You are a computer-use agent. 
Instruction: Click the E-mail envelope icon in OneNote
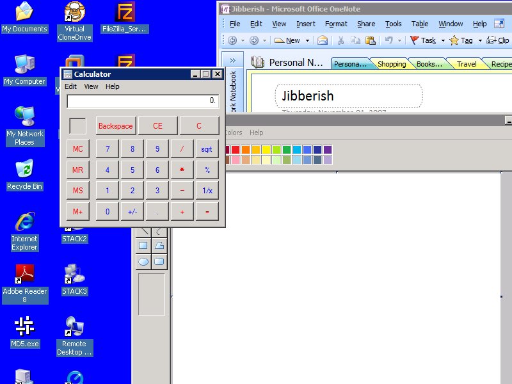pyautogui.click(x=323, y=40)
